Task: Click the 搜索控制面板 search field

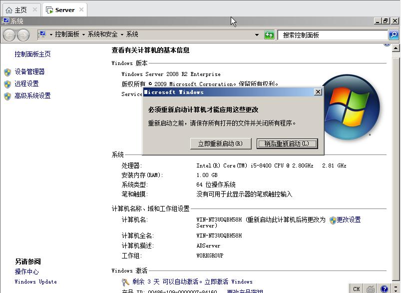Action: point(333,35)
